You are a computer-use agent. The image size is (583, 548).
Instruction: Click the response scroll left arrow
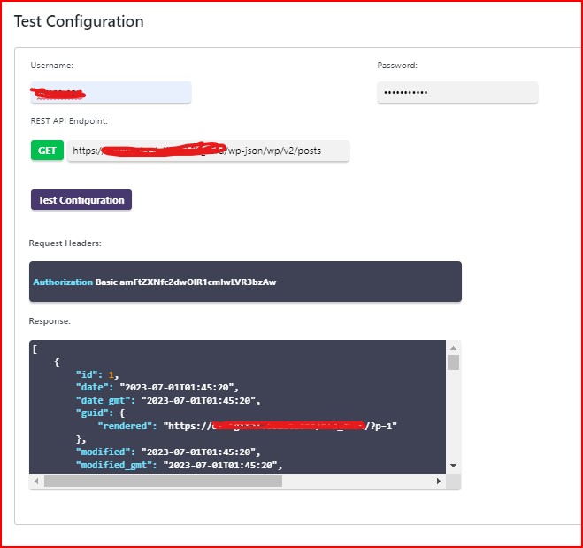[37, 481]
